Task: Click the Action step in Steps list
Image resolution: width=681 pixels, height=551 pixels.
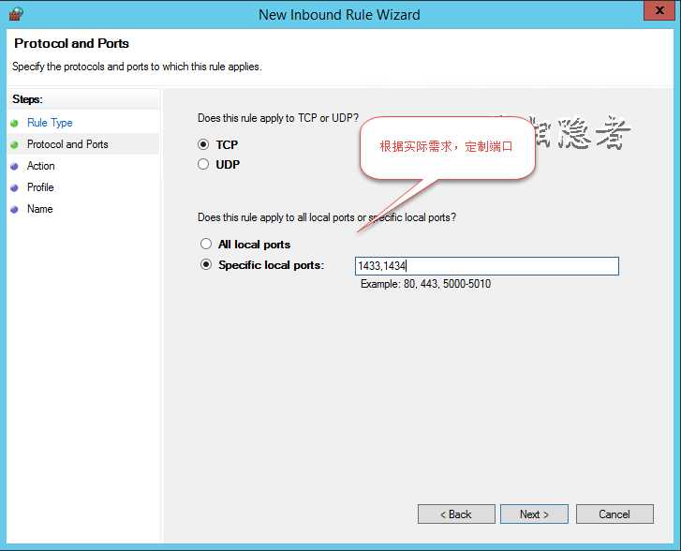Action: coord(41,166)
